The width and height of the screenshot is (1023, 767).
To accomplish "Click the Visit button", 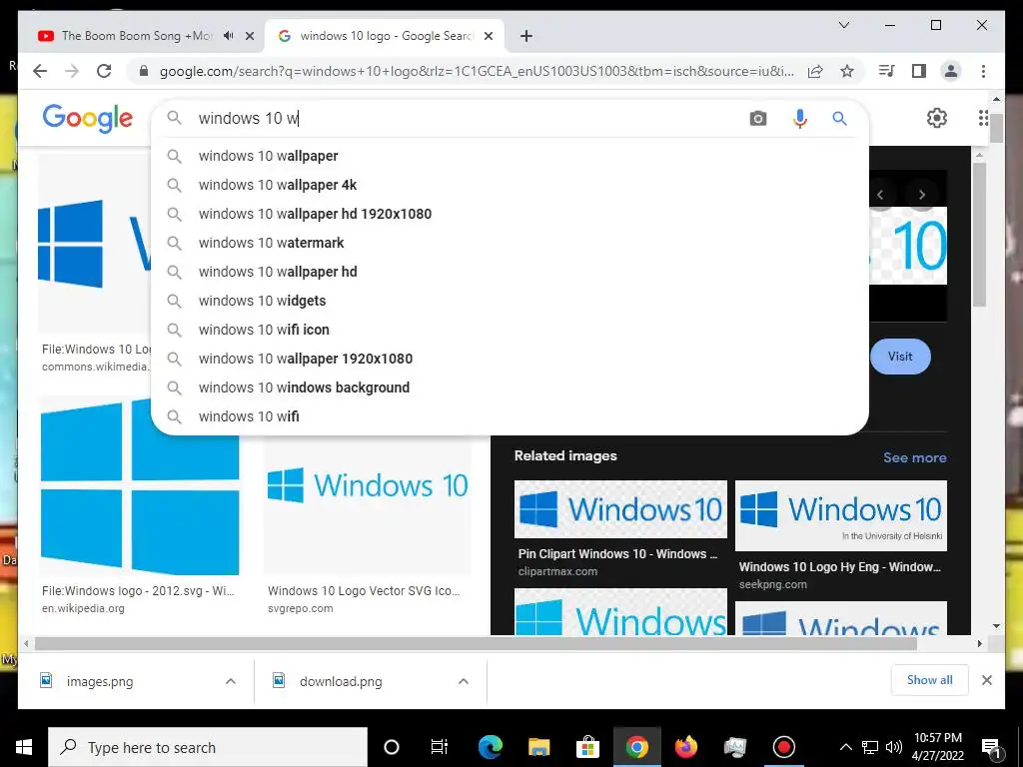I will 900,357.
